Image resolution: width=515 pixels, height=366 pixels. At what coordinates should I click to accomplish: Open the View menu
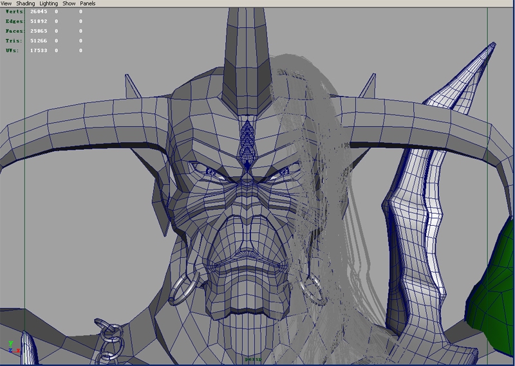click(x=6, y=4)
